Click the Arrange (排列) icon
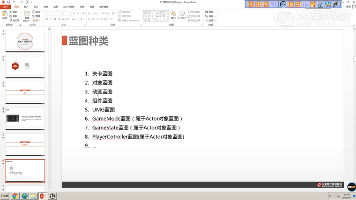The image size is (356, 200). (173, 14)
